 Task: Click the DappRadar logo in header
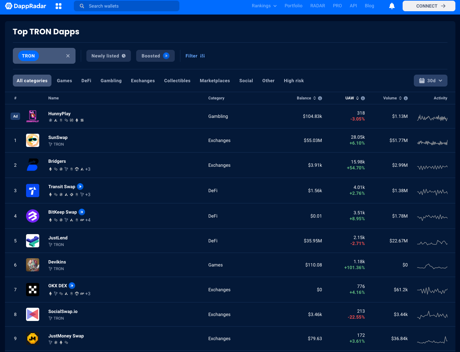pos(26,6)
